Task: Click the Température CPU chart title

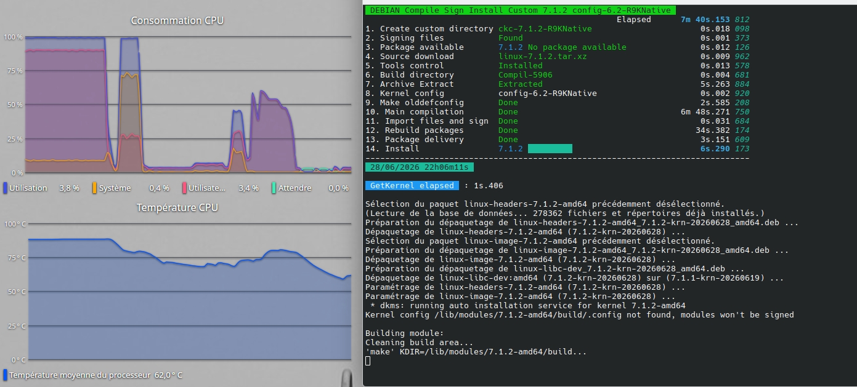Action: click(x=177, y=207)
